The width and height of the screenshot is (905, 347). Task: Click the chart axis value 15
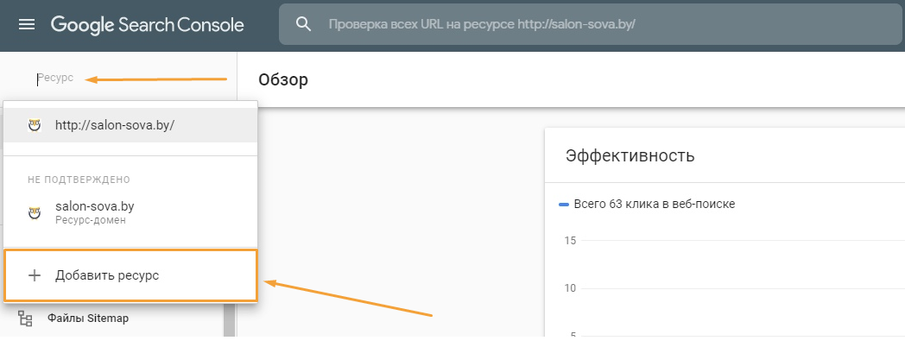pyautogui.click(x=570, y=241)
